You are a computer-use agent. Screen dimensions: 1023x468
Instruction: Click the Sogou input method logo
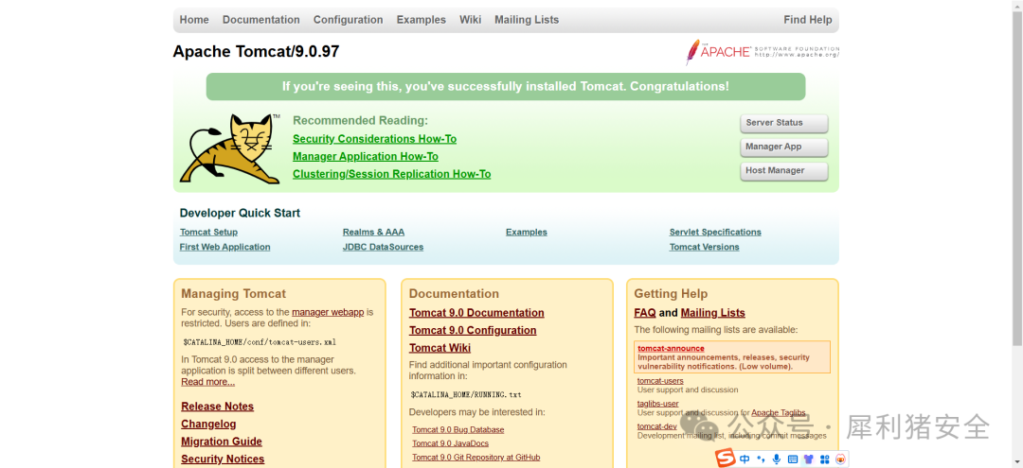click(x=727, y=459)
